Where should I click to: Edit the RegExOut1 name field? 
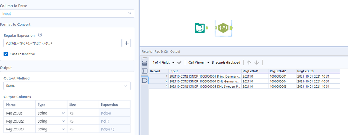coord(20,113)
